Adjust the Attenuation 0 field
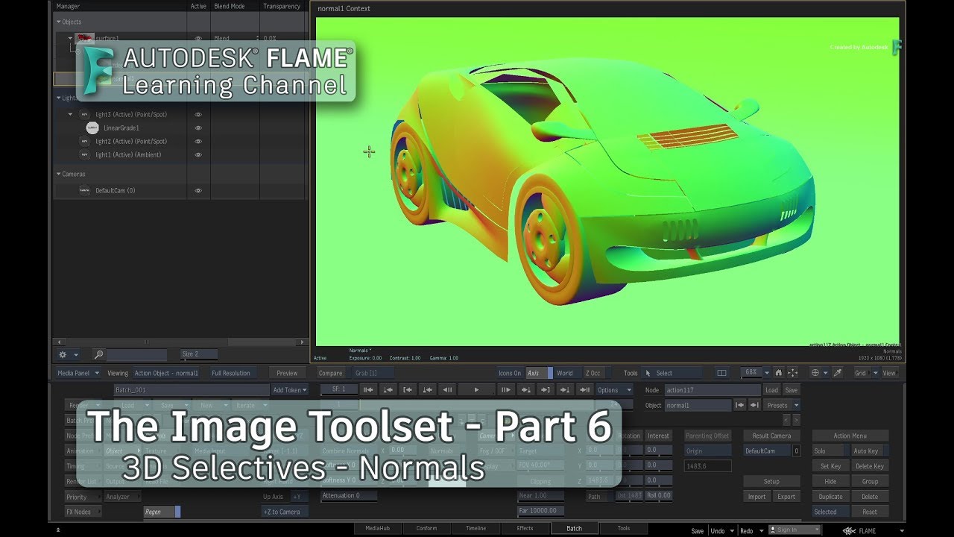The image size is (954, 537). click(348, 495)
